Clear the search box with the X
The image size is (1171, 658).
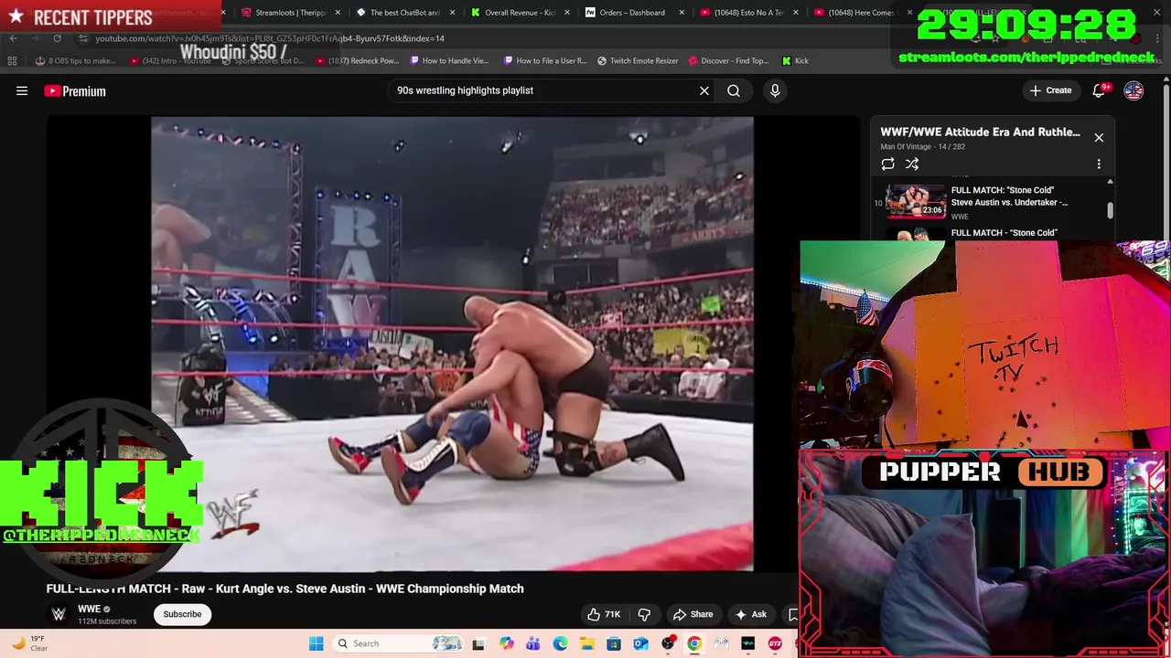coord(704,90)
